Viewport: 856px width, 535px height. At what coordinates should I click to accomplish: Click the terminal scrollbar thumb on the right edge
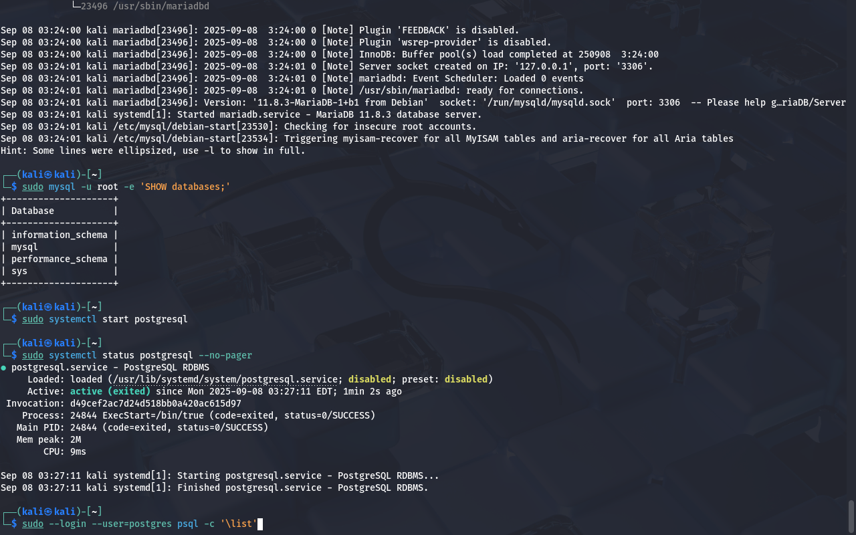tap(851, 516)
